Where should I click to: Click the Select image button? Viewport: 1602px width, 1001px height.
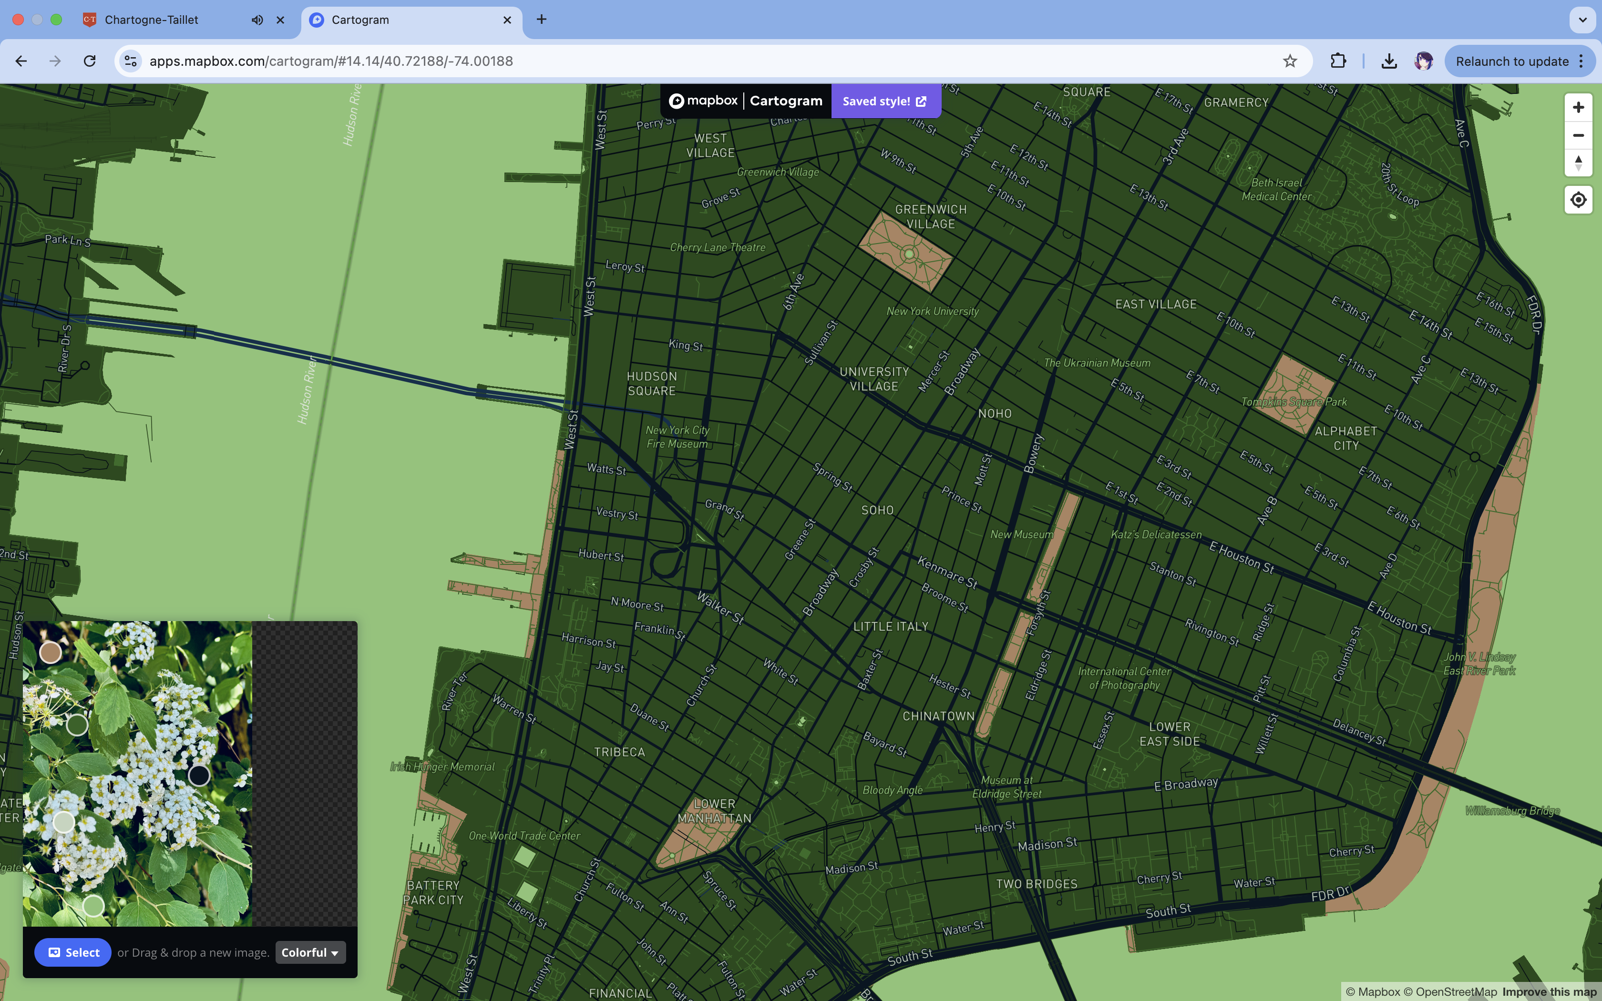click(x=73, y=953)
